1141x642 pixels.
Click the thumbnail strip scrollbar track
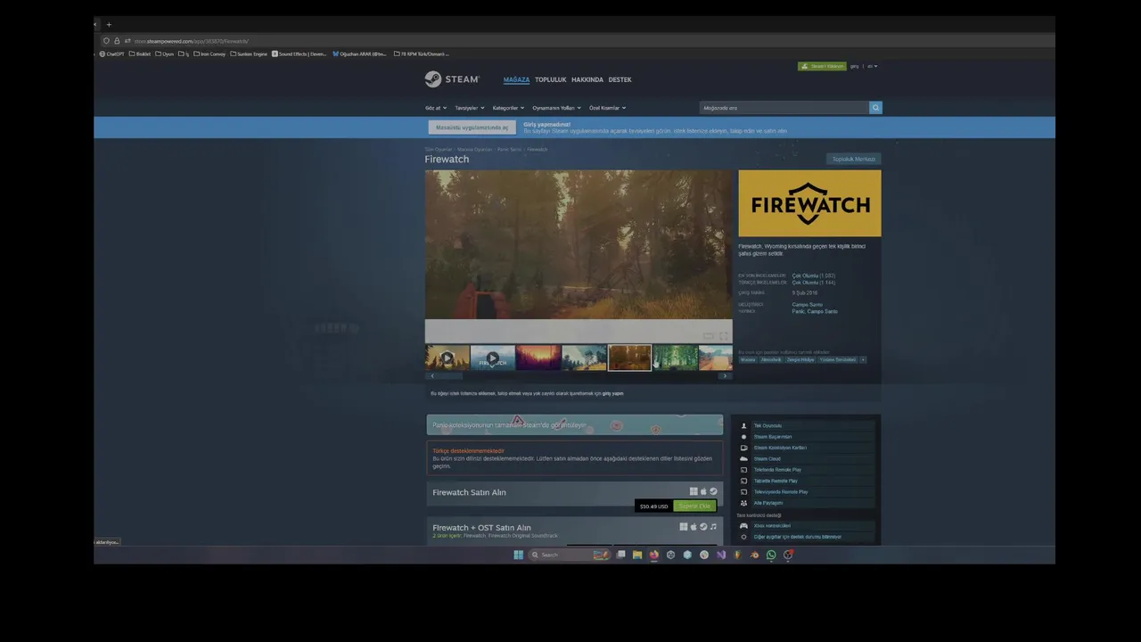click(x=579, y=376)
